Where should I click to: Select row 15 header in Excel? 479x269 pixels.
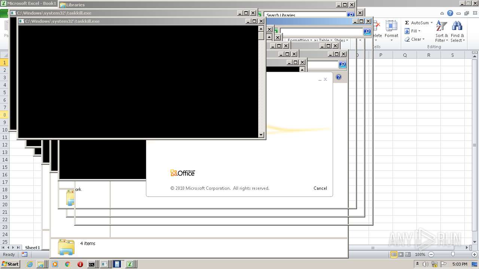(x=4, y=167)
